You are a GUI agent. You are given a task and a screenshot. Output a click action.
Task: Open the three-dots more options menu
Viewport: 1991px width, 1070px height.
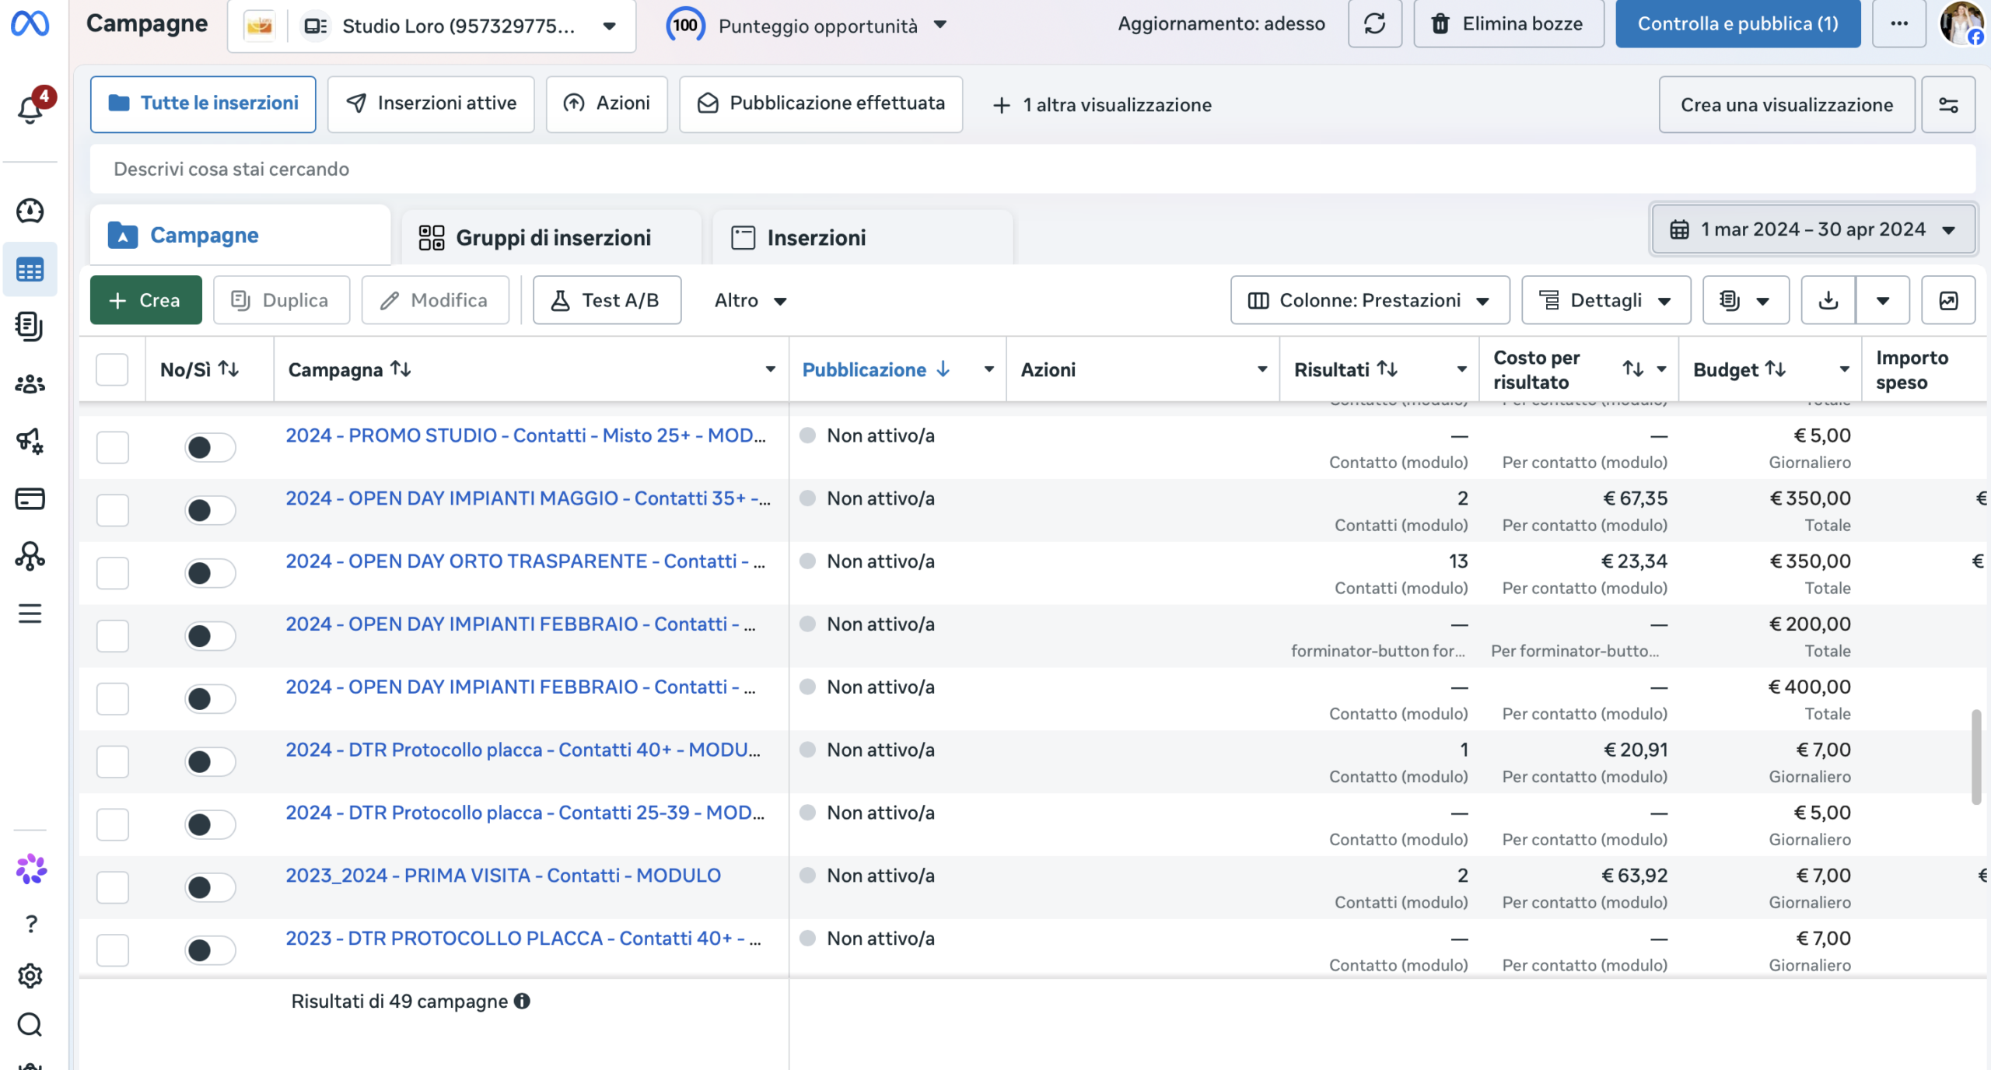(1898, 24)
